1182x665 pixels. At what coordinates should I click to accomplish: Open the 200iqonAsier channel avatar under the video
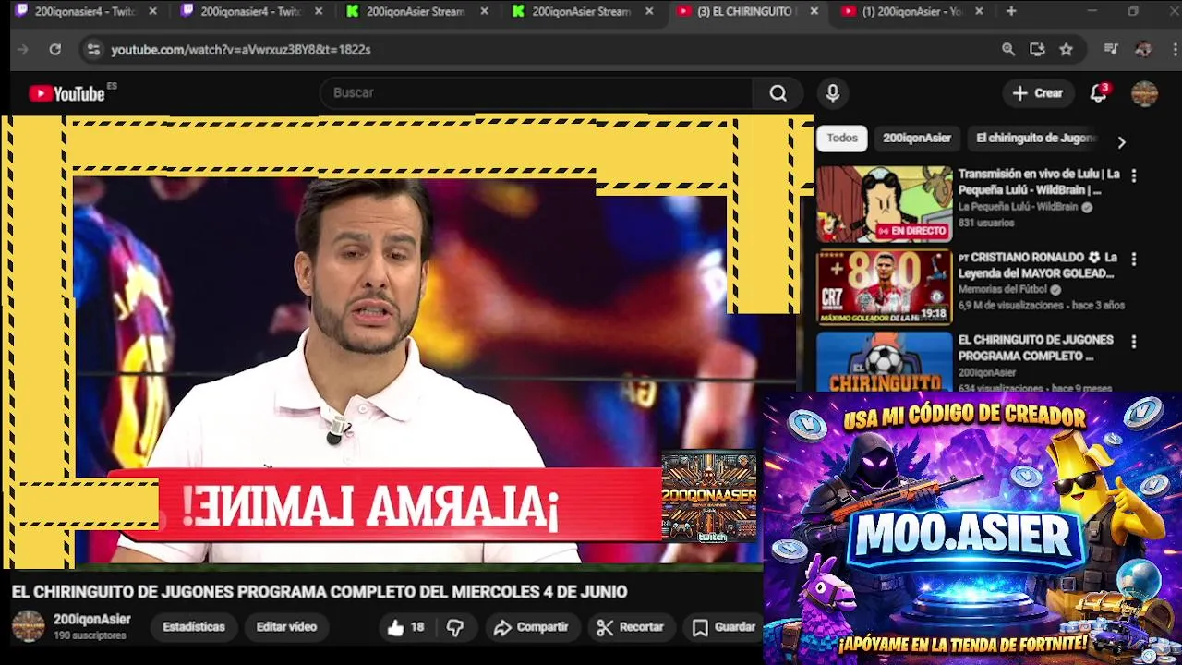28,626
